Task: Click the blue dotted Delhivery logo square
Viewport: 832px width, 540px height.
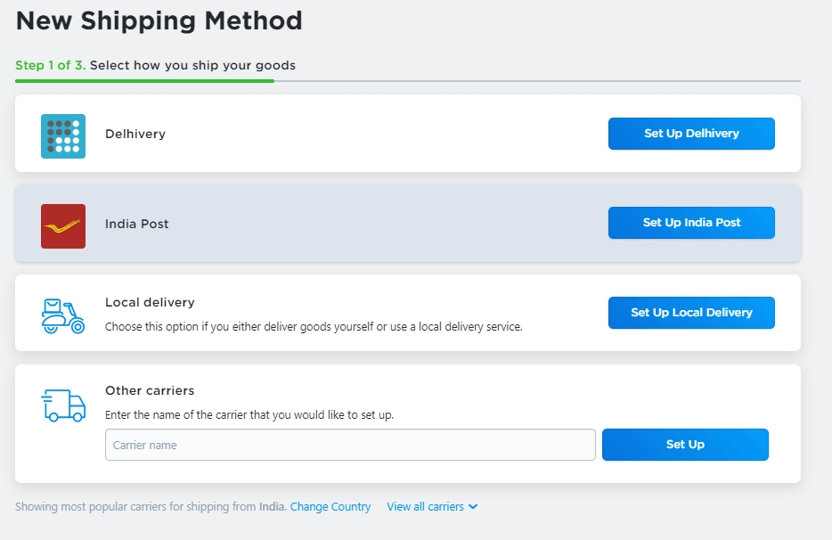Action: (x=61, y=134)
